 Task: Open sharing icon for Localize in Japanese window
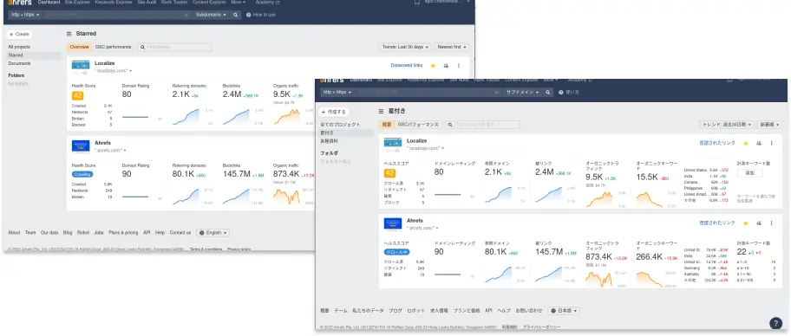[x=759, y=144]
